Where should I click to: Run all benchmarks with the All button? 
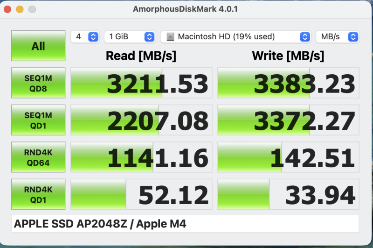coord(38,46)
